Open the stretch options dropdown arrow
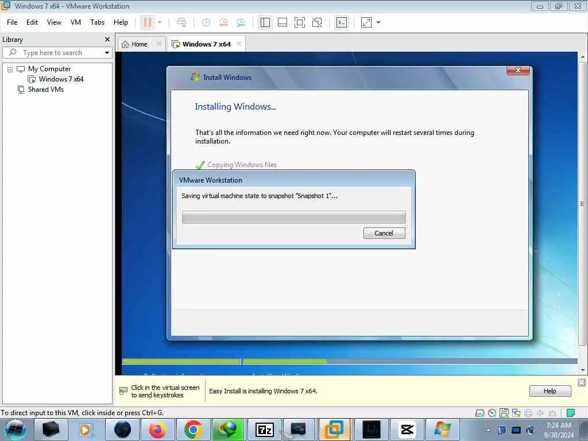This screenshot has width=588, height=441. click(x=378, y=22)
